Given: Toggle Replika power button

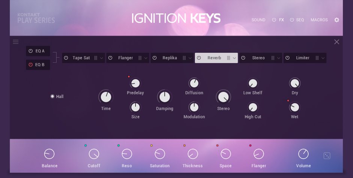Looking at the screenshot, I should click(155, 58).
